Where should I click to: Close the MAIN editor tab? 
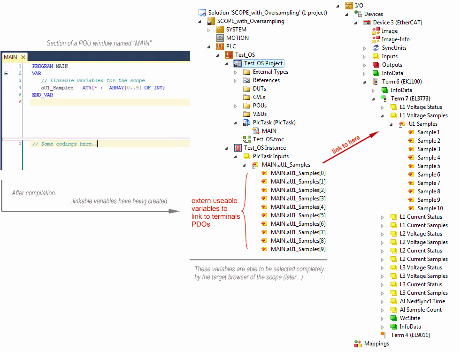coord(23,57)
